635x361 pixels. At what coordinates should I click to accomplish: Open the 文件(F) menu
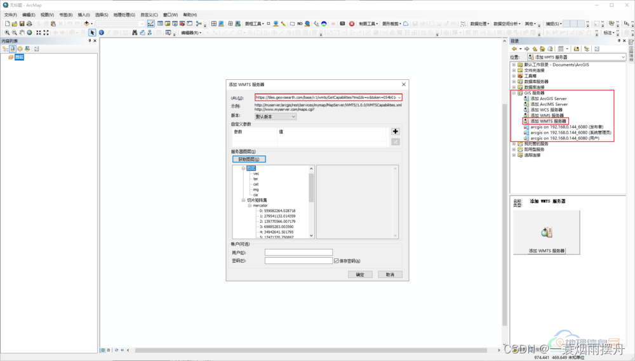click(x=10, y=15)
